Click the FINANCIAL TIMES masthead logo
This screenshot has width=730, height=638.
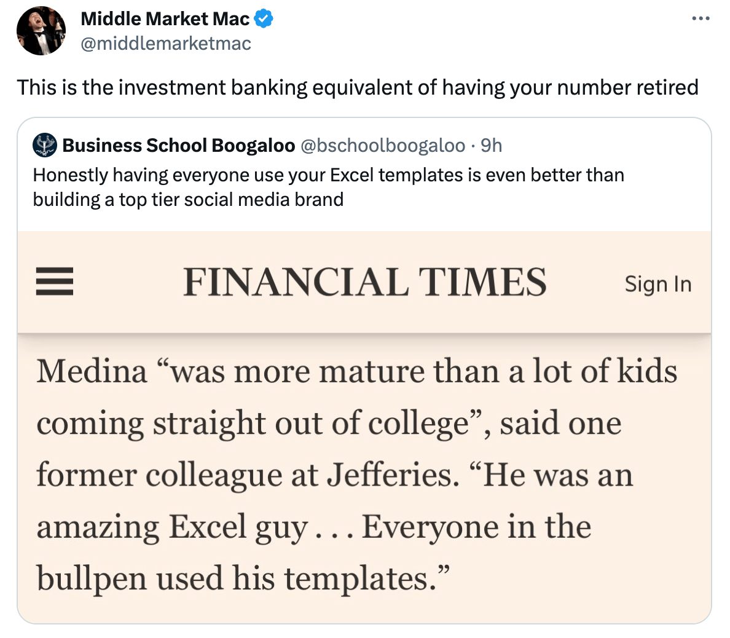pyautogui.click(x=364, y=283)
